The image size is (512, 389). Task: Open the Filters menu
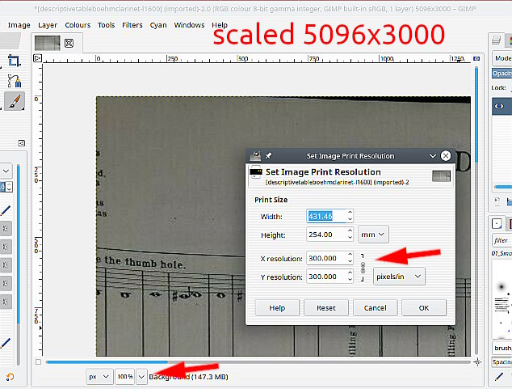point(132,25)
